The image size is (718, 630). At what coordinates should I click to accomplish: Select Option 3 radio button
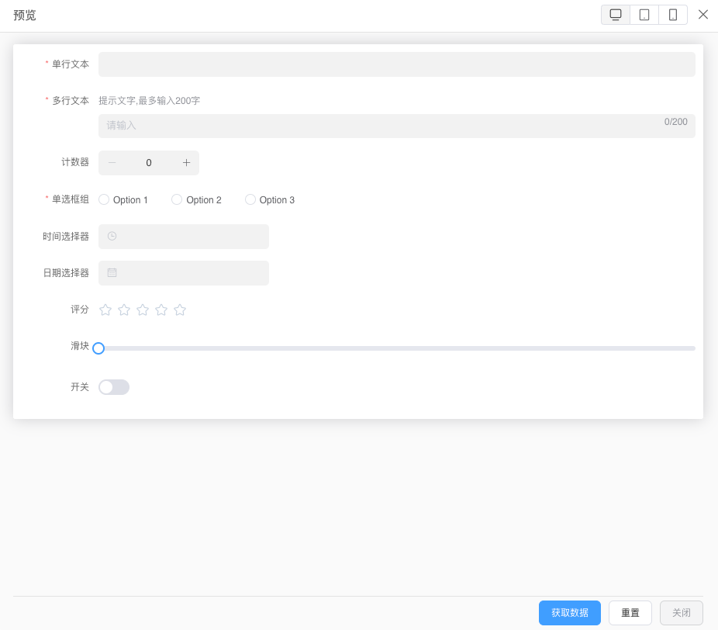click(x=250, y=199)
